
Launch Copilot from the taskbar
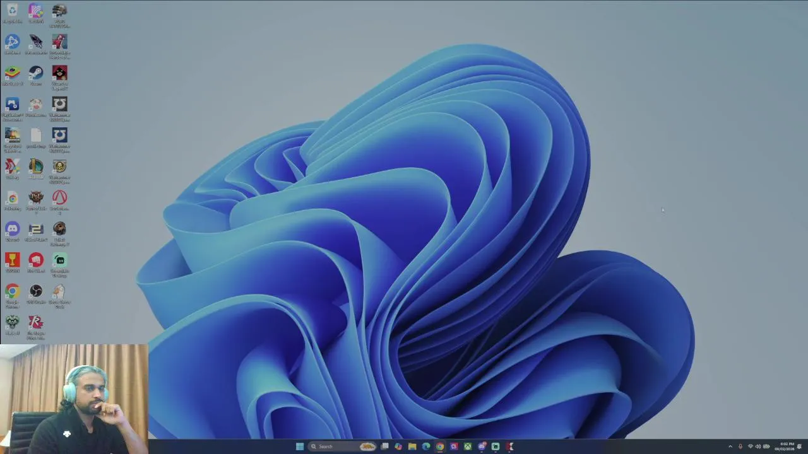click(x=398, y=446)
